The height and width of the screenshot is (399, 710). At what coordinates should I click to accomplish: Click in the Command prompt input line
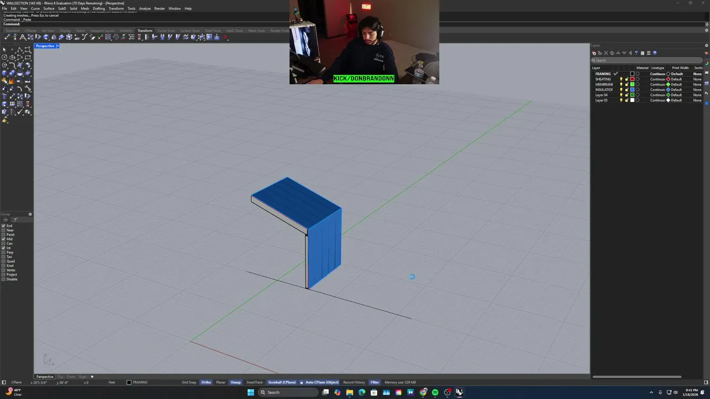[x=355, y=24]
